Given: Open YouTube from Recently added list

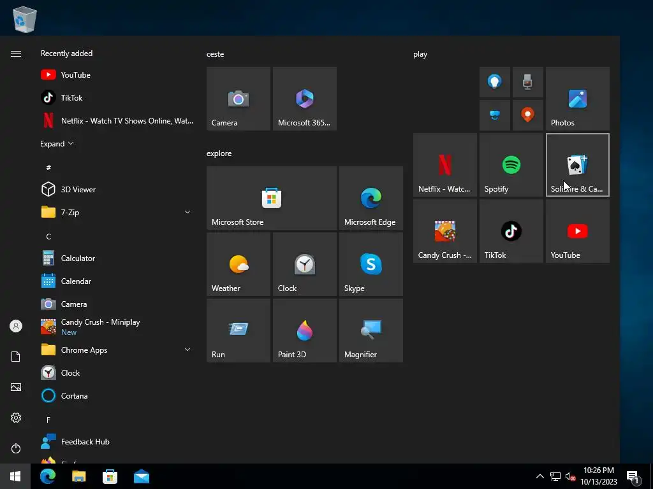Looking at the screenshot, I should [x=118, y=75].
